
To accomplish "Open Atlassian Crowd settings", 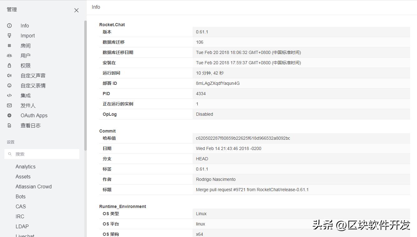I will tap(34, 186).
